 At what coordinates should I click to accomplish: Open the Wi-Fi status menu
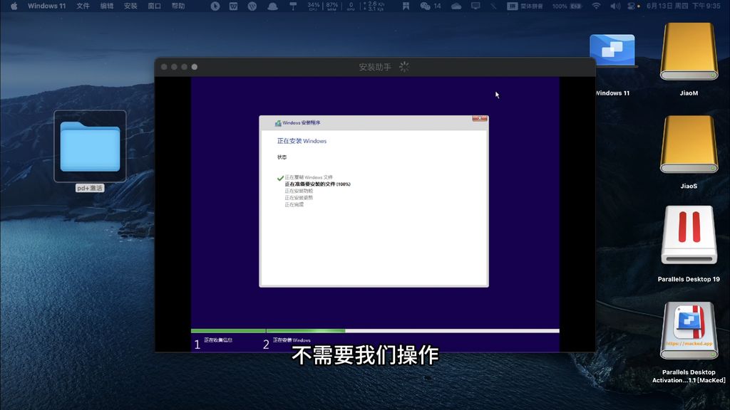tap(596, 6)
